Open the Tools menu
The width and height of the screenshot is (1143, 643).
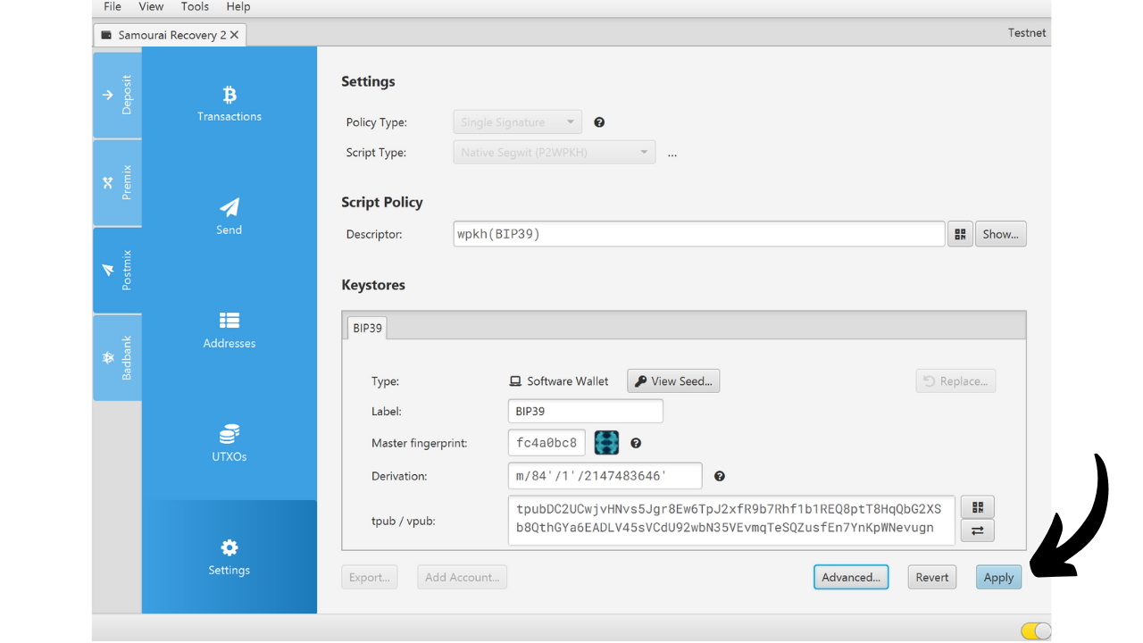(x=195, y=6)
